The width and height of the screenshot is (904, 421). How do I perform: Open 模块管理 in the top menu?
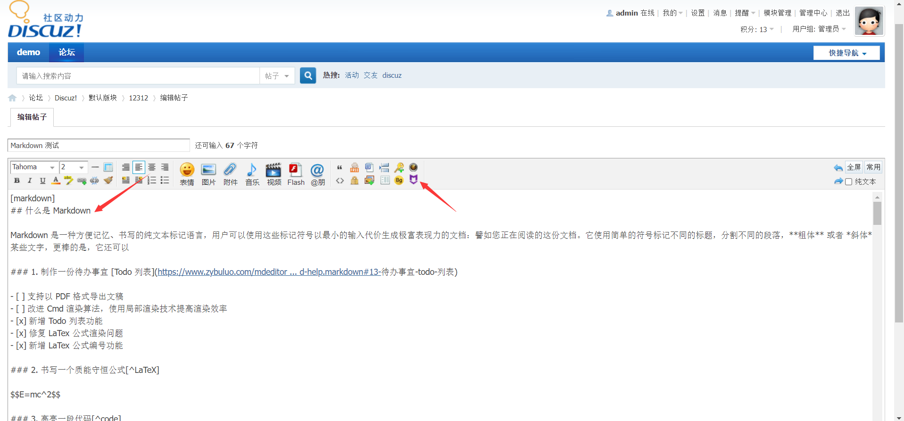(x=778, y=13)
